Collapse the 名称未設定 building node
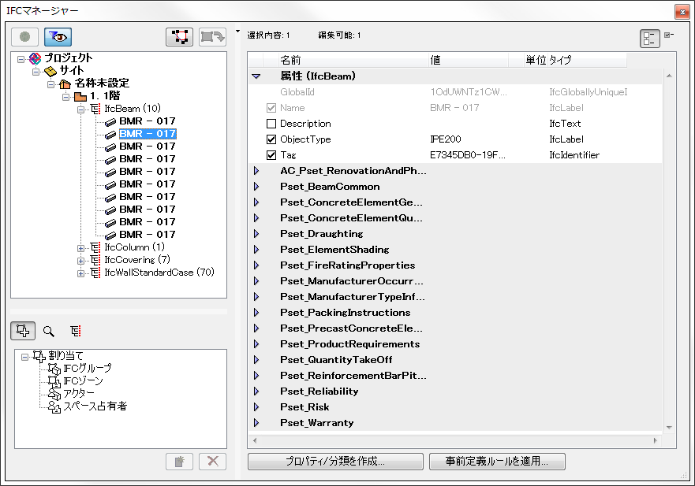Viewport: 695px width, 486px height. pos(51,84)
